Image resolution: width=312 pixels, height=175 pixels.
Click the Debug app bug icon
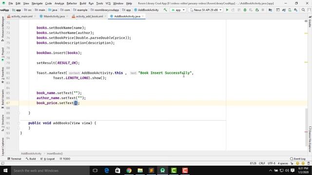(245, 10)
